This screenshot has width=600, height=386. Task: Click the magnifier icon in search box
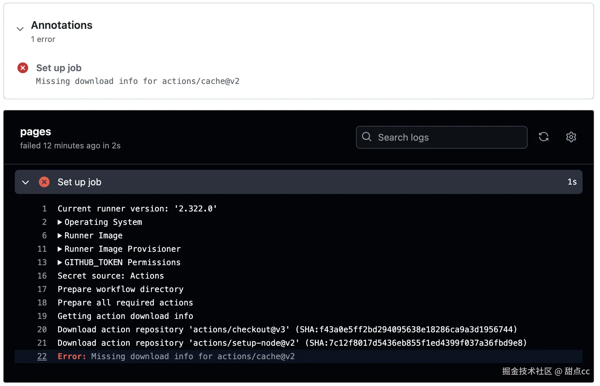tap(367, 137)
